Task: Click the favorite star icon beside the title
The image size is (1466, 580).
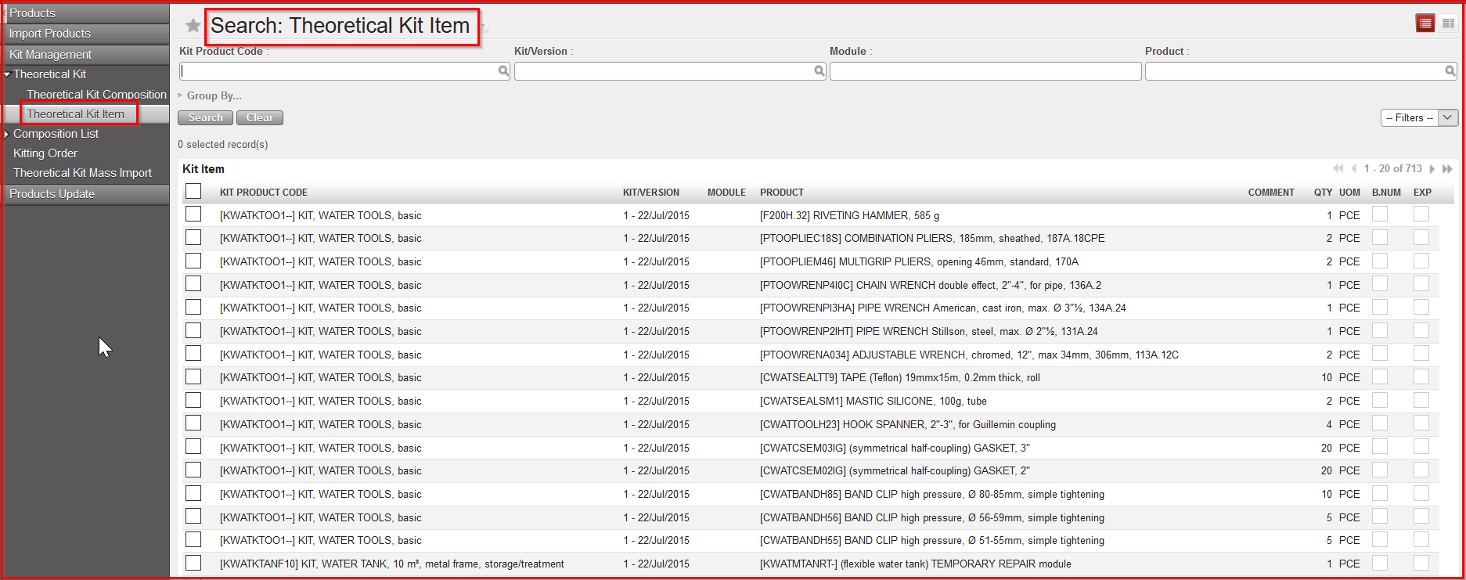Action: (x=193, y=26)
